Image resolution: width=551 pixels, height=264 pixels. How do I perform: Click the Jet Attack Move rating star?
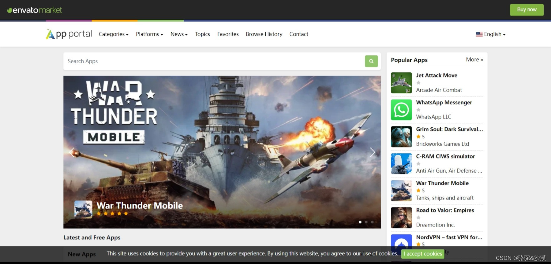point(418,83)
